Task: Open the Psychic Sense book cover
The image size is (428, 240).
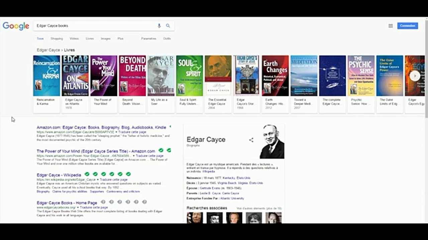Action: click(x=361, y=76)
